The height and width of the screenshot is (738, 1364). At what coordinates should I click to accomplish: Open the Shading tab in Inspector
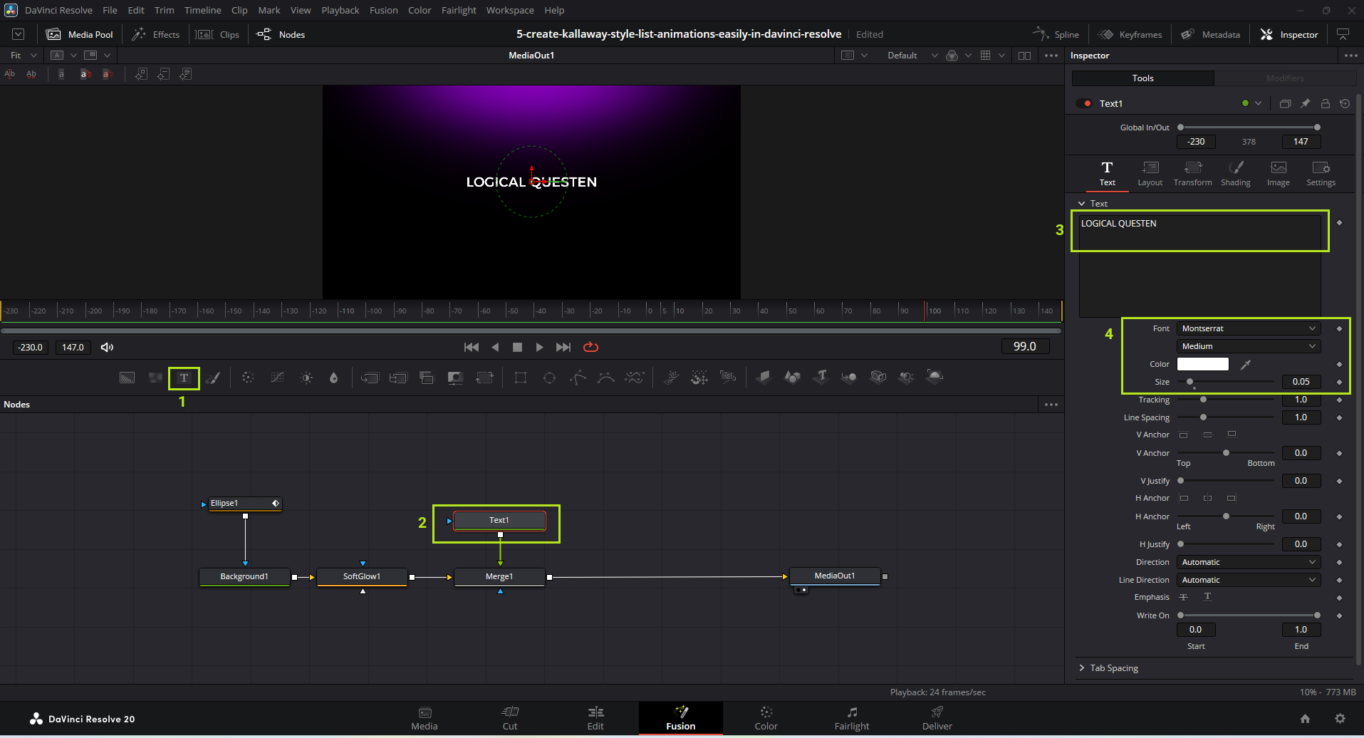click(1235, 173)
